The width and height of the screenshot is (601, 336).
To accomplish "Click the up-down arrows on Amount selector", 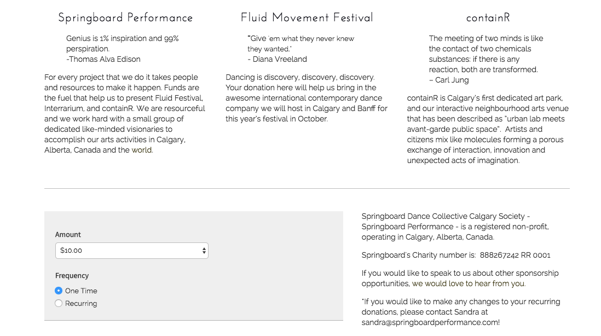I will pos(204,251).
